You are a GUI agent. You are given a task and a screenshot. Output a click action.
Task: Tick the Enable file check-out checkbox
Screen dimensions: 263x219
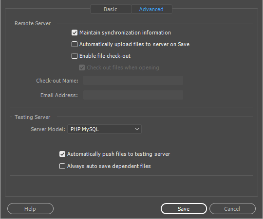pyautogui.click(x=75, y=56)
